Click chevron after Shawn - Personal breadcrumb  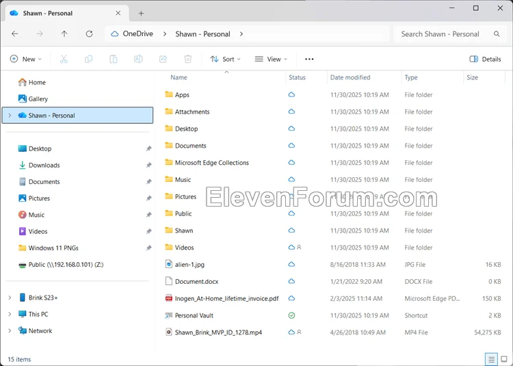click(x=241, y=34)
